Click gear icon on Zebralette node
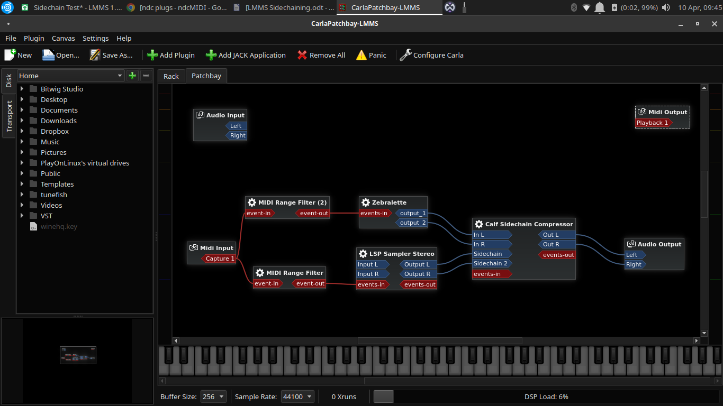Screen dimensions: 723x406 coord(365,202)
